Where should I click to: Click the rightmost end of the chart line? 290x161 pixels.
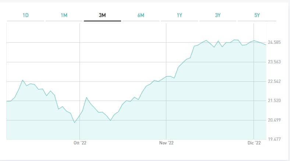266,45
